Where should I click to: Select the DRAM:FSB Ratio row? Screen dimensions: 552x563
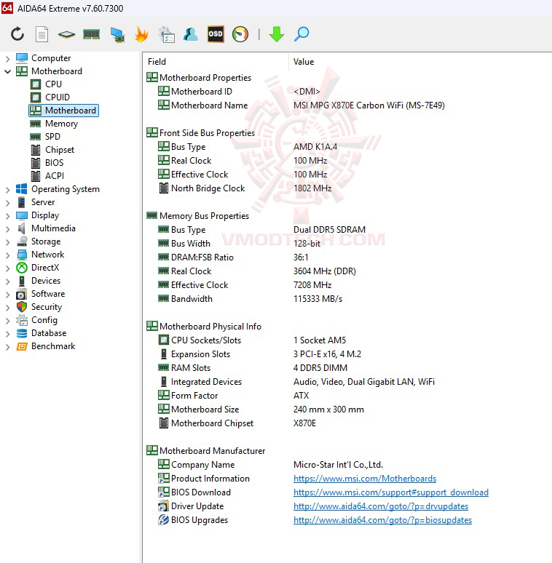[x=233, y=257]
